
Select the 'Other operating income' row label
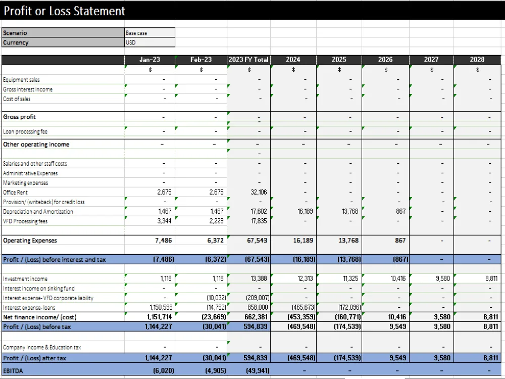(36, 145)
